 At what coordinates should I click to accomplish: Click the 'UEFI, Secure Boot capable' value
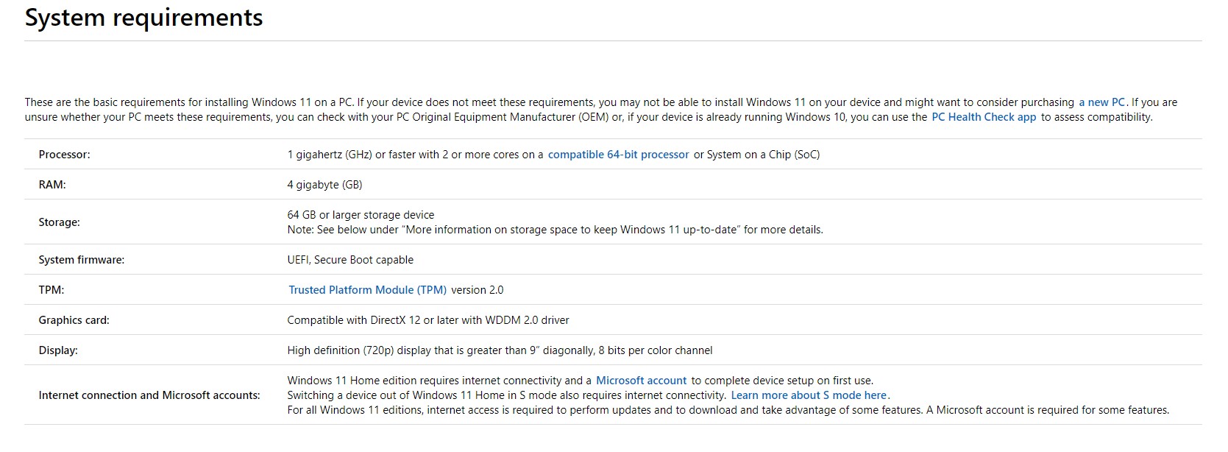(x=350, y=260)
